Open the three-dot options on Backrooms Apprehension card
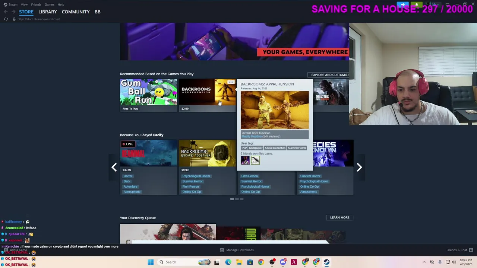The width and height of the screenshot is (477, 268). tap(231, 82)
